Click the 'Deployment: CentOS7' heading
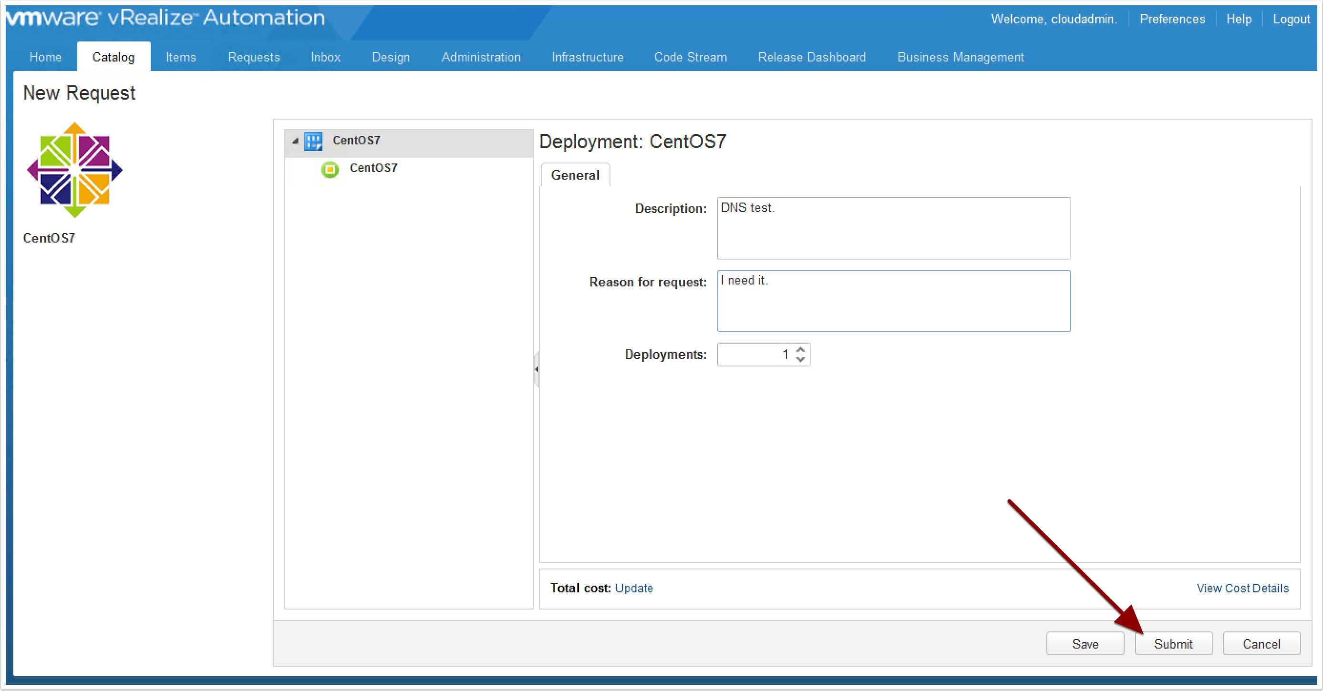Screen dimensions: 1323x691 pos(633,142)
